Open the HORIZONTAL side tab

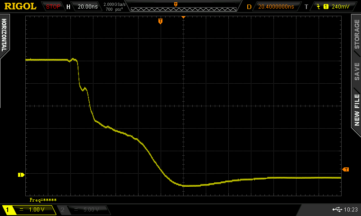pos(4,35)
